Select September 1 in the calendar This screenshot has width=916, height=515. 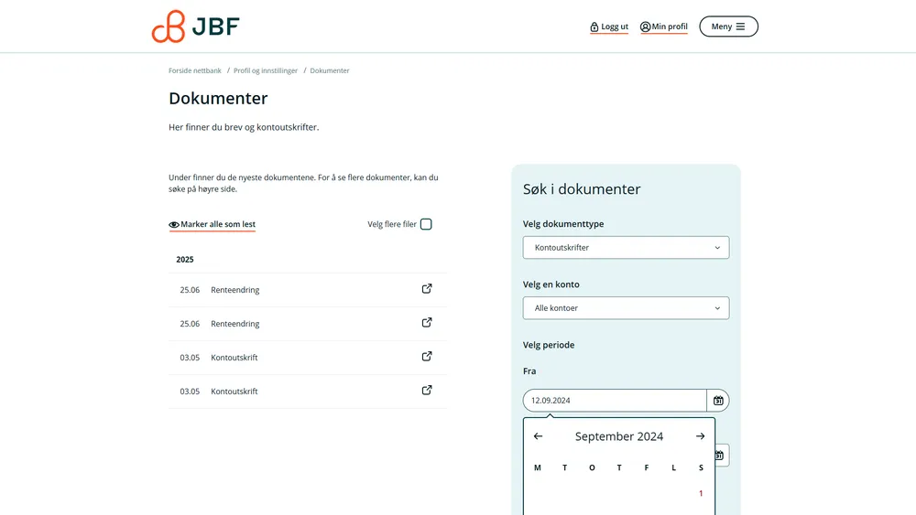coord(701,493)
